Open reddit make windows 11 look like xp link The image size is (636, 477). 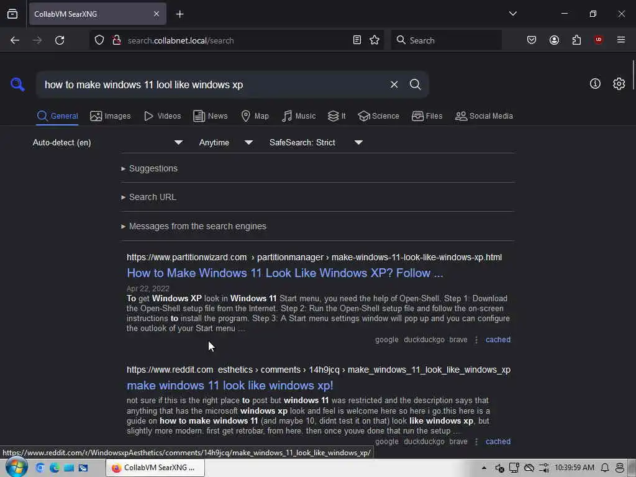click(230, 385)
